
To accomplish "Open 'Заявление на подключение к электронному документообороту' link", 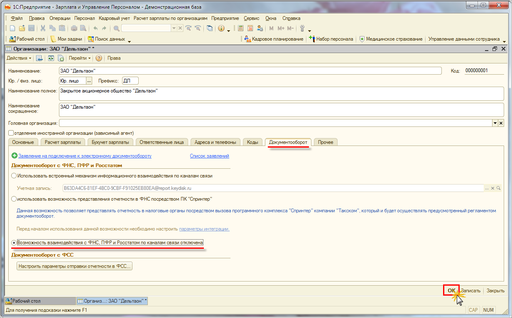I will point(85,156).
